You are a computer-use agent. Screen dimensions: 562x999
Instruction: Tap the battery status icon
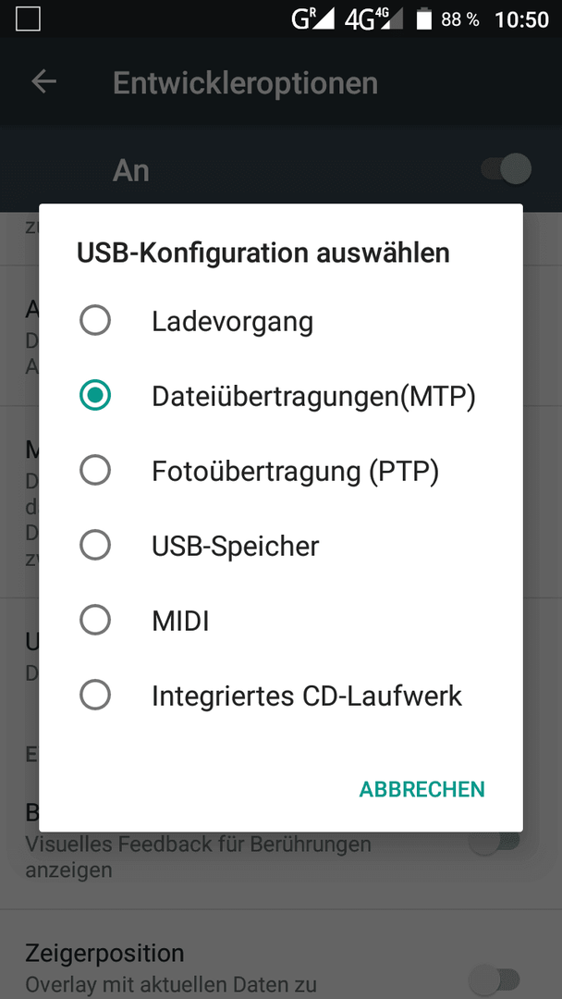point(424,19)
